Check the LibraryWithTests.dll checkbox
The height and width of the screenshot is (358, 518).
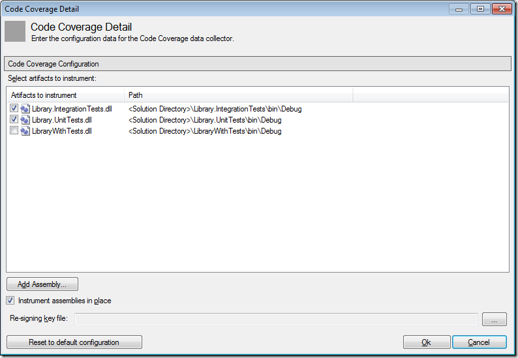coord(14,130)
